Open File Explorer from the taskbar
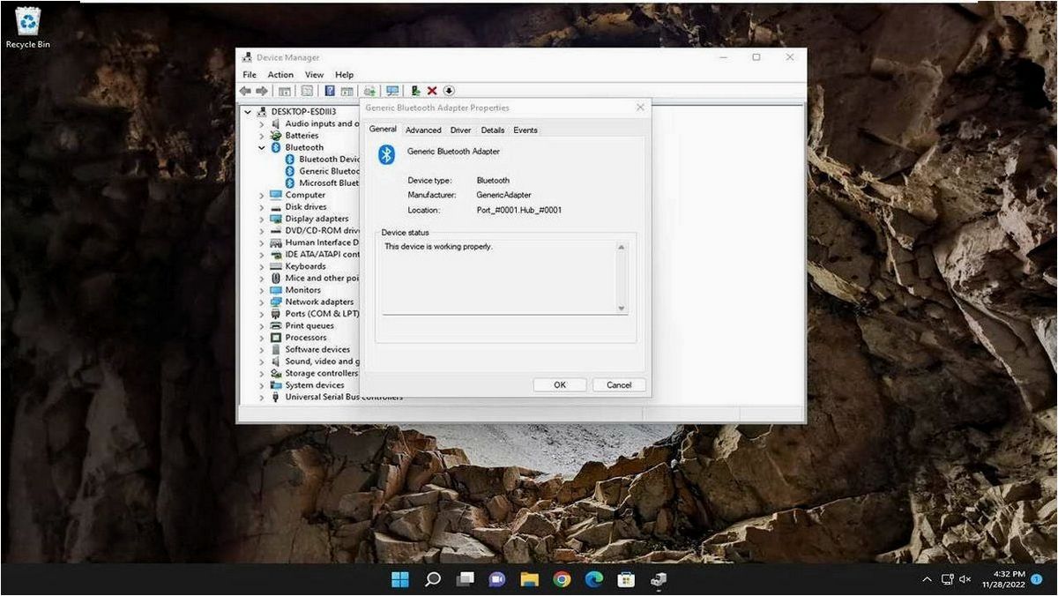The image size is (1058, 596). [529, 579]
